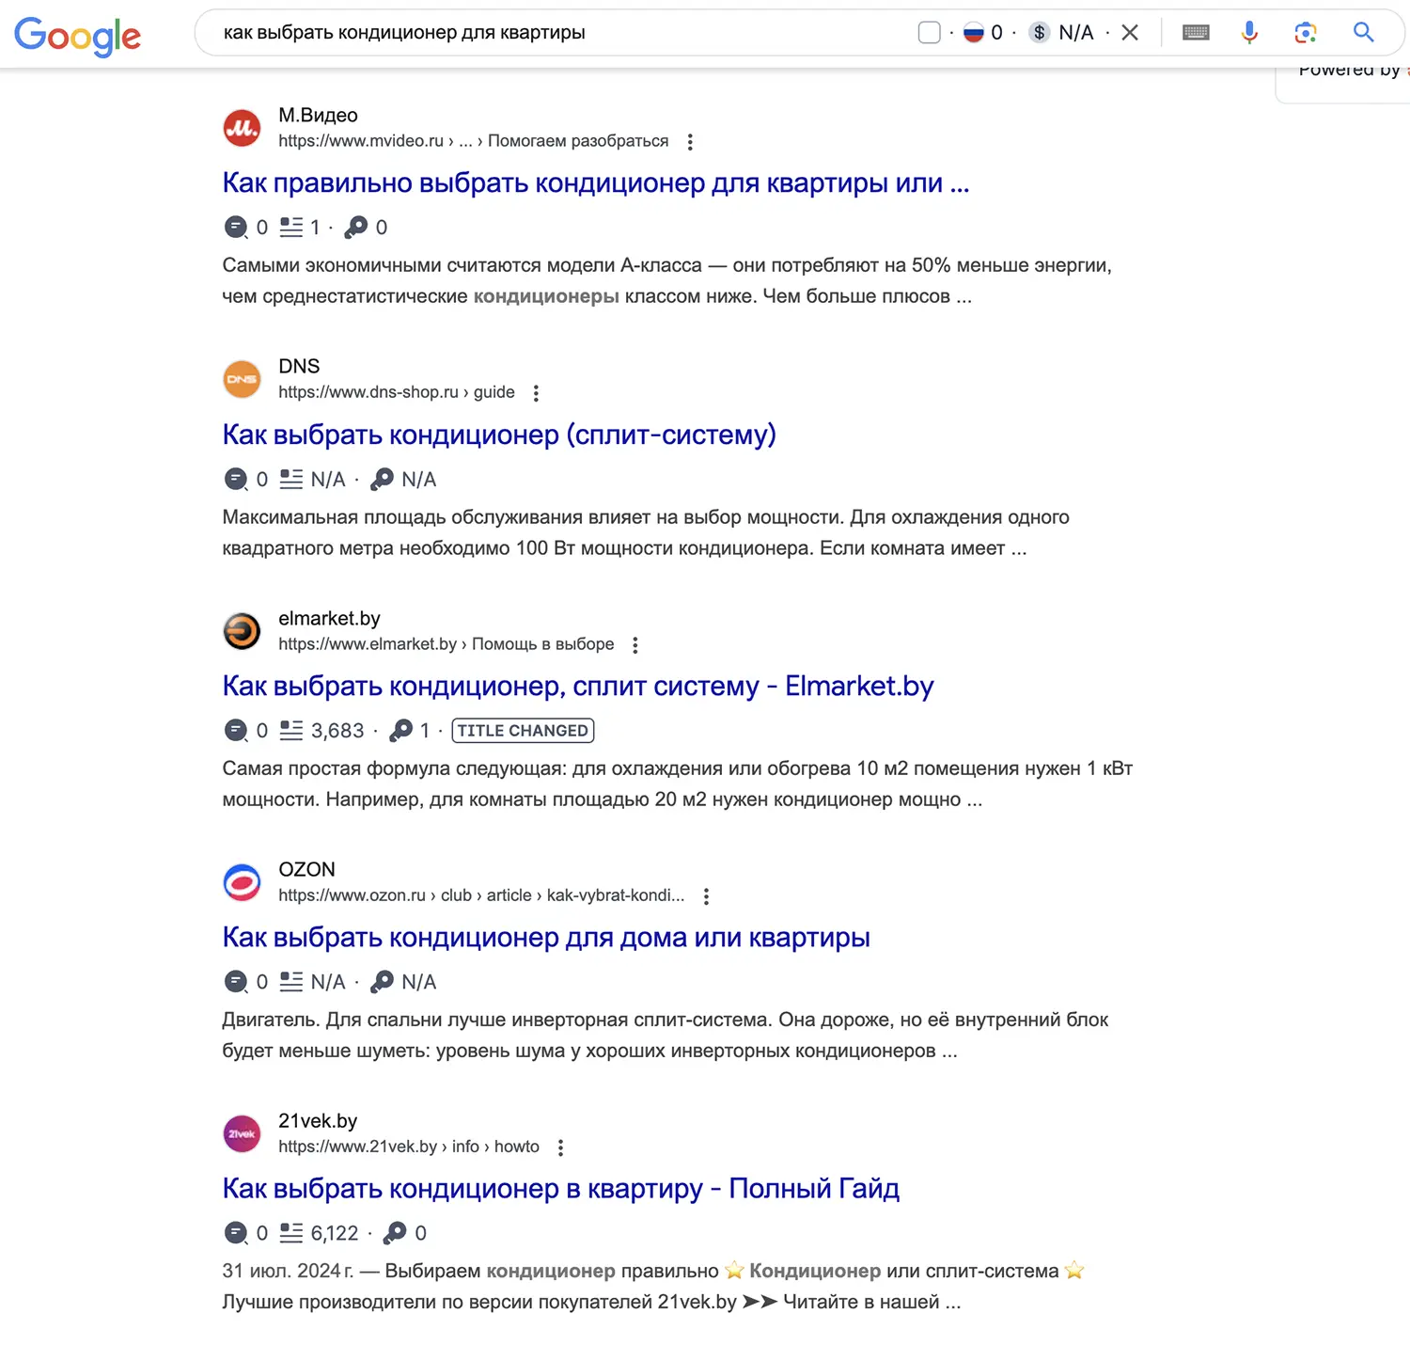
Task: Open Google Lens image search
Action: [1305, 33]
